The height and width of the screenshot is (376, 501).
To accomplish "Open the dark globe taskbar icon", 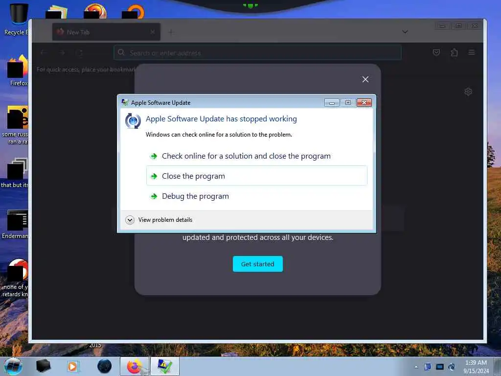I will pyautogui.click(x=105, y=366).
